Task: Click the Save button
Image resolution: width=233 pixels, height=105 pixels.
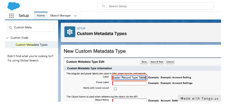Action: tap(144, 62)
